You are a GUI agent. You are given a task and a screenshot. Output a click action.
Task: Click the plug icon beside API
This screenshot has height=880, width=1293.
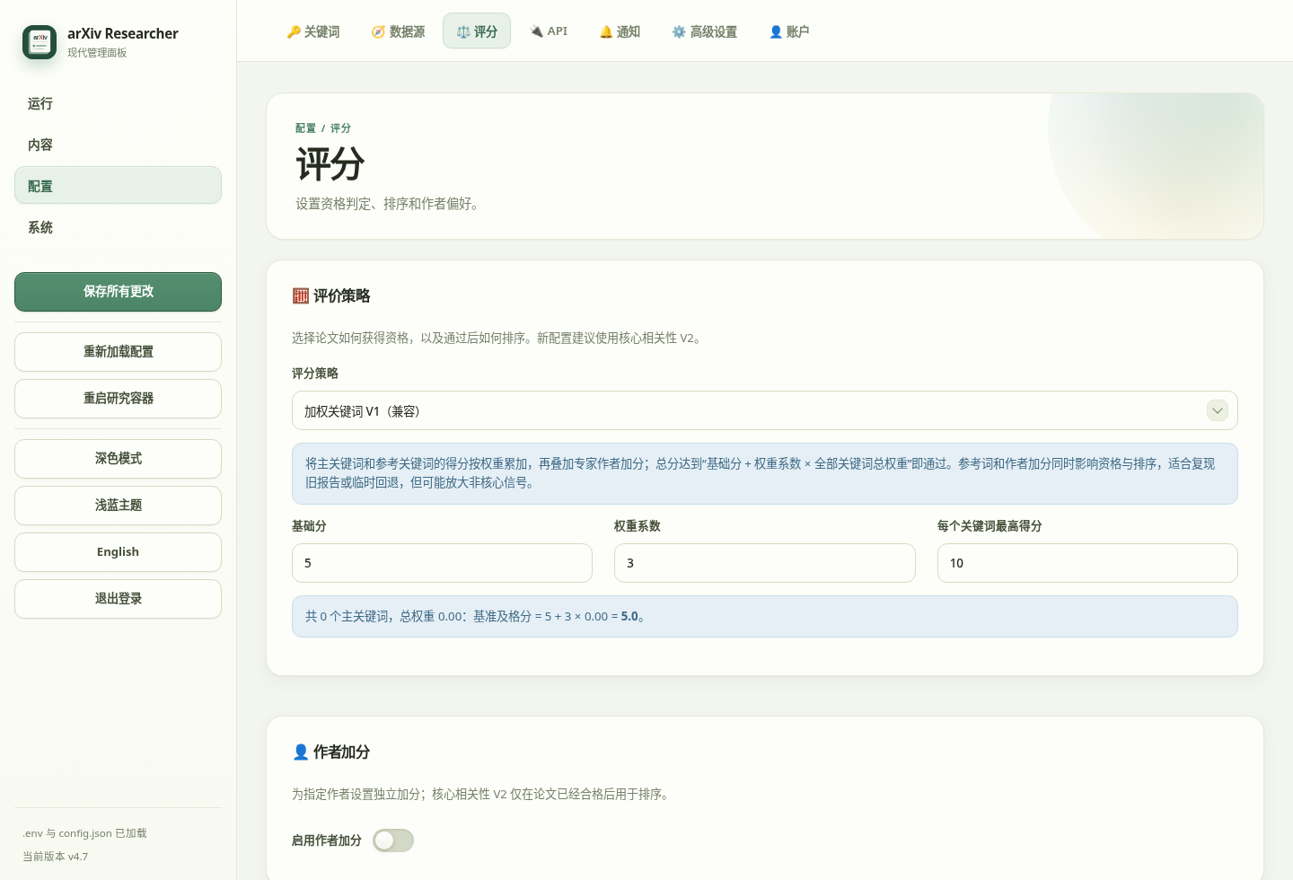click(x=536, y=31)
